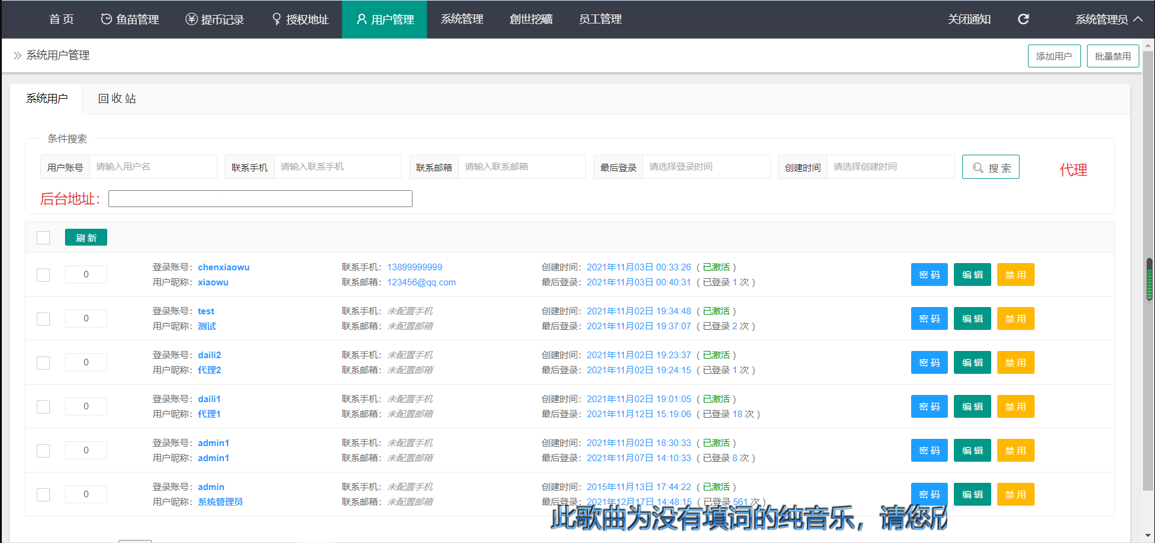The image size is (1155, 543).
Task: Click the fish icon beside 鱼苗管理
Action: (x=106, y=19)
